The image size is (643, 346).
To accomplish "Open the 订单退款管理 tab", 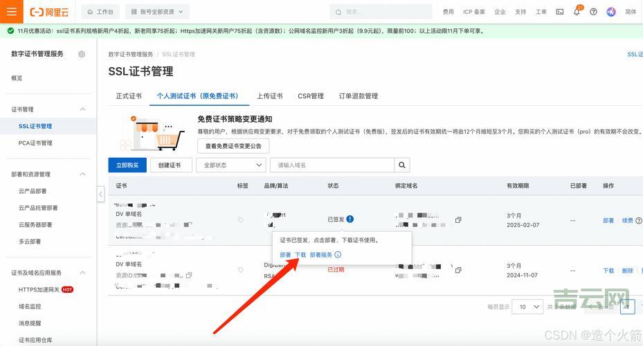I will click(359, 96).
